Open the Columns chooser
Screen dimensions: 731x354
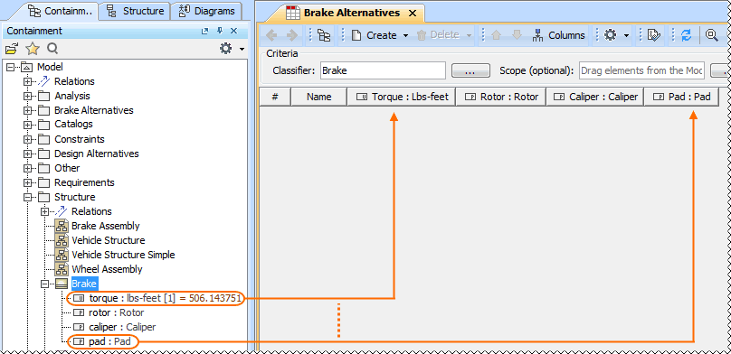[x=558, y=35]
